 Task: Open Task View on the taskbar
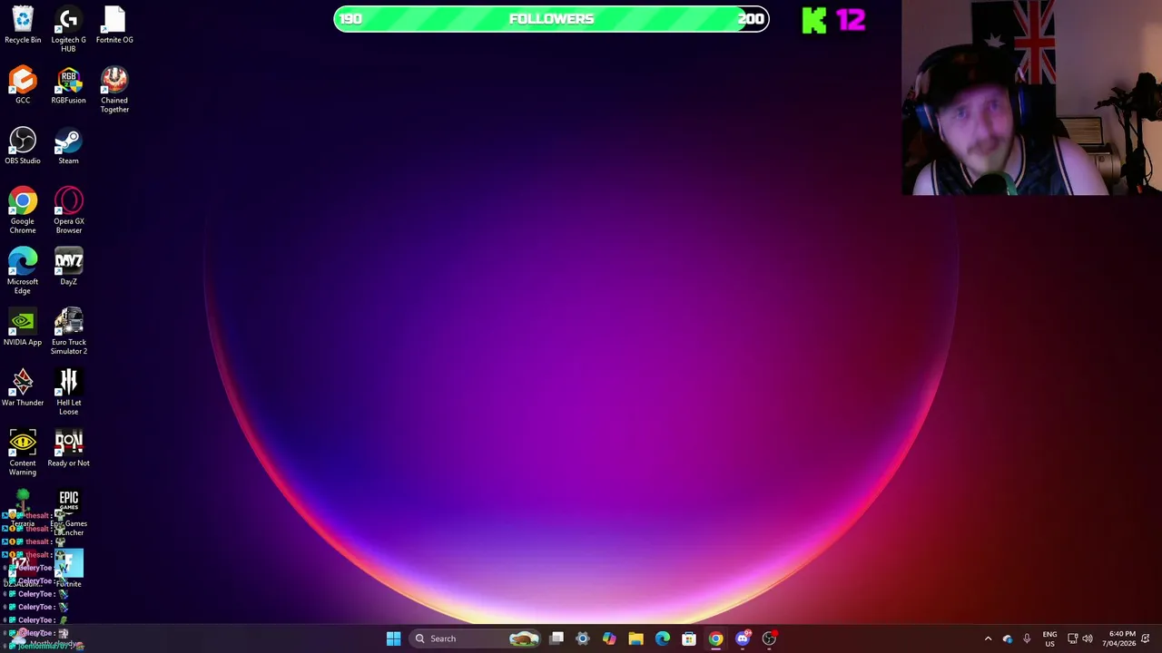click(556, 638)
